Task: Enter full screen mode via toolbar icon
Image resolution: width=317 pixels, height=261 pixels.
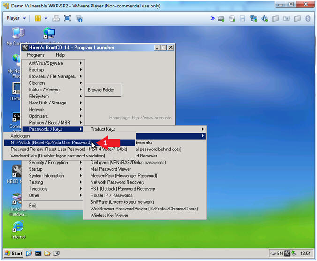Action: coord(68,18)
